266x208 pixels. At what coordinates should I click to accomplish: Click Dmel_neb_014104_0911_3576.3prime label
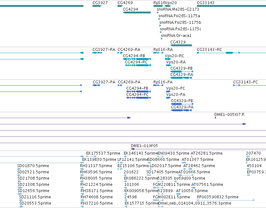(x=195, y=203)
